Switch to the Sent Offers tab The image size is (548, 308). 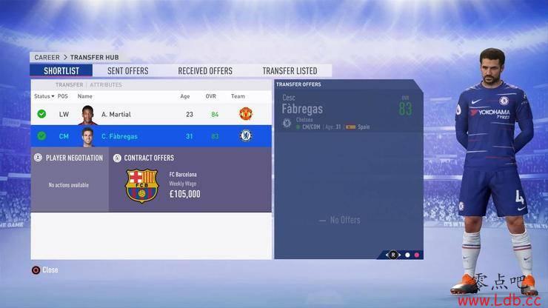[128, 71]
